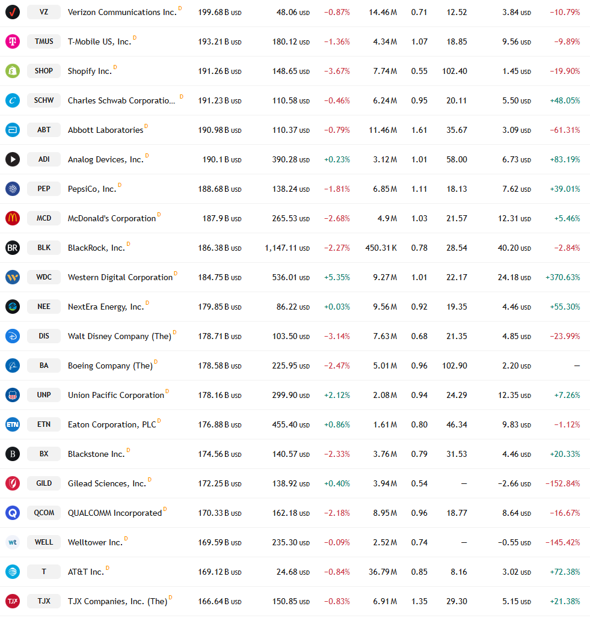
Task: Open QUALCOMM Incorporated company link
Action: click(x=115, y=513)
